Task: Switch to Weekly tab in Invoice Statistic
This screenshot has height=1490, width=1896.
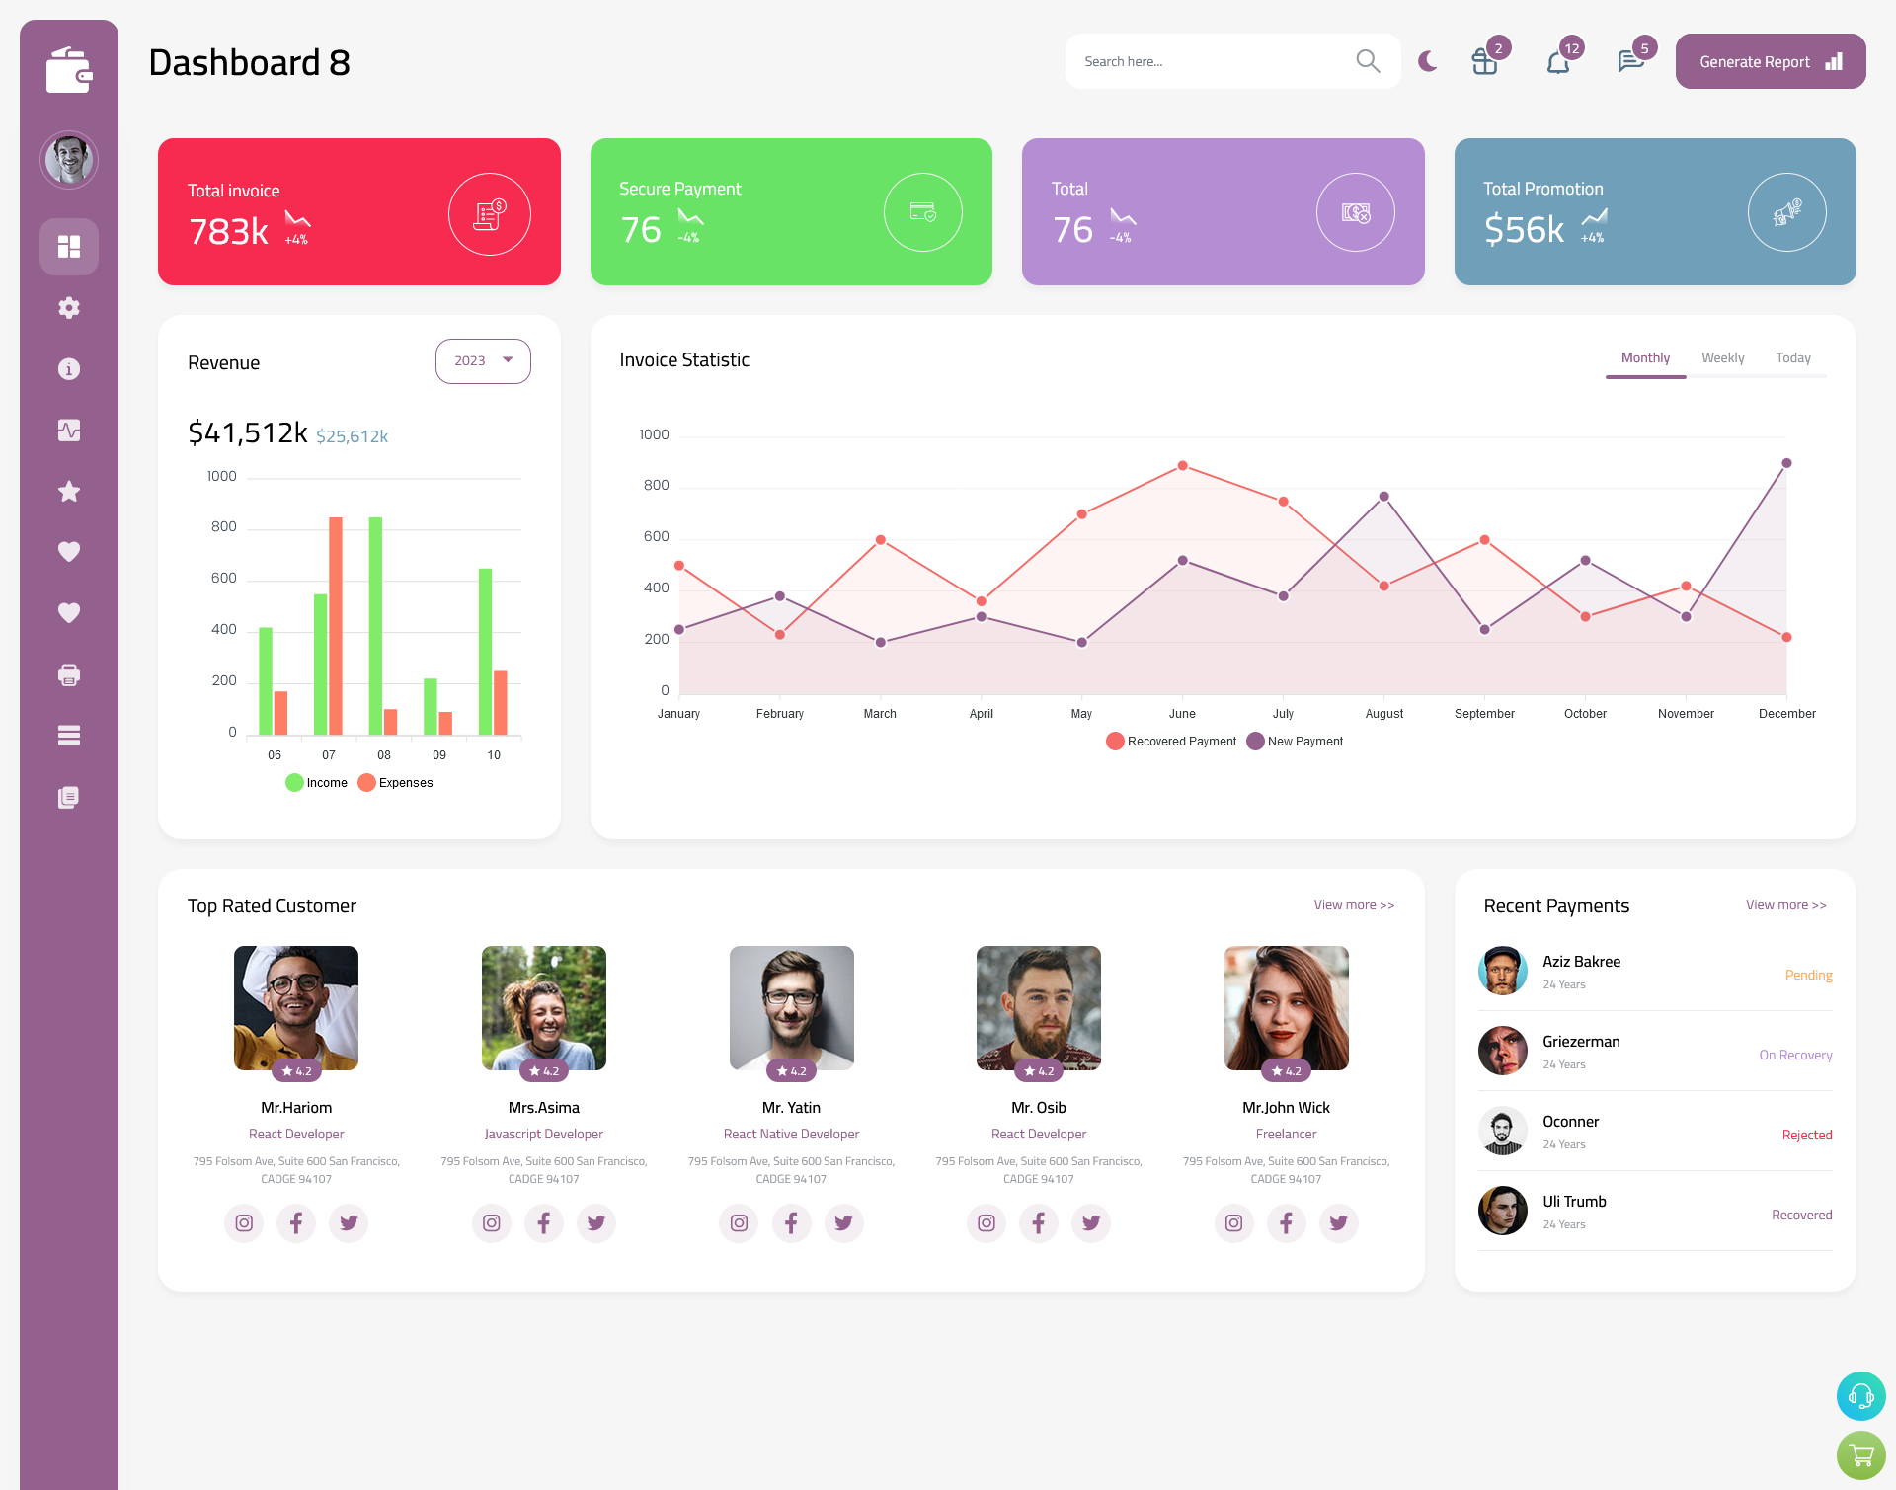Action: (x=1722, y=357)
